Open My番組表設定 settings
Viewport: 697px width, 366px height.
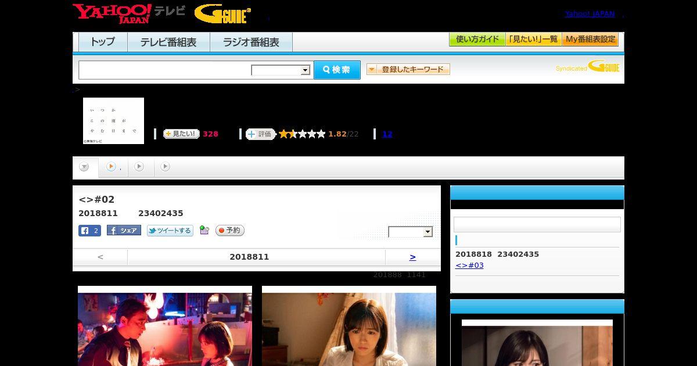590,40
